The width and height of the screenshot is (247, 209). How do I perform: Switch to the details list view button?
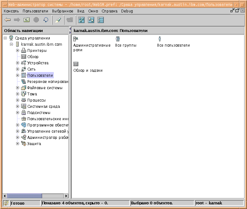tap(101, 20)
